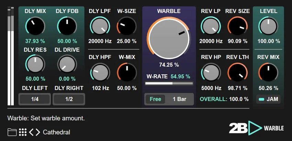Open the preset grid icon

coord(23,132)
